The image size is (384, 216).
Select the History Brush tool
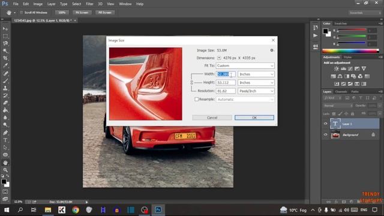pyautogui.click(x=5, y=95)
